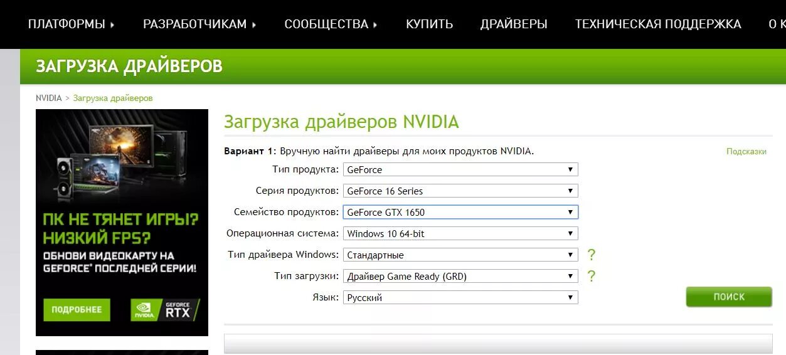Image resolution: width=786 pixels, height=355 pixels.
Task: Open the РАЗРАБОТЧИКАМ menu
Action: point(200,24)
